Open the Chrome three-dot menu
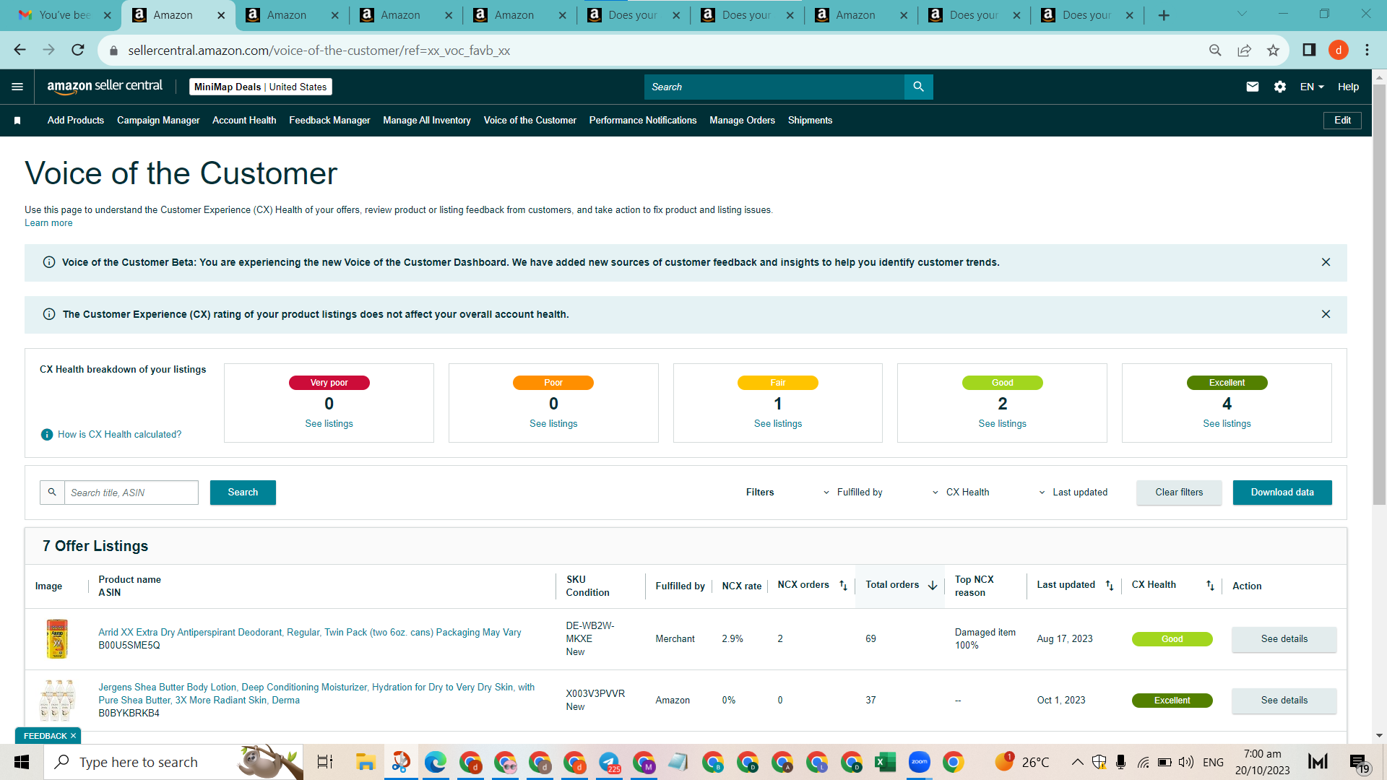The image size is (1387, 780). [1367, 50]
